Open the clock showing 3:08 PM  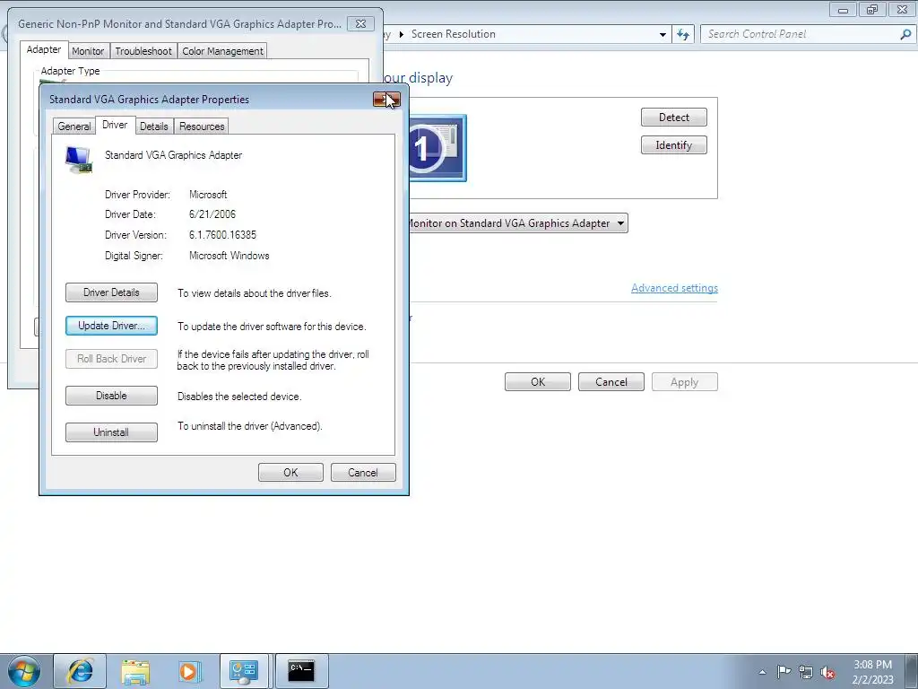(872, 672)
